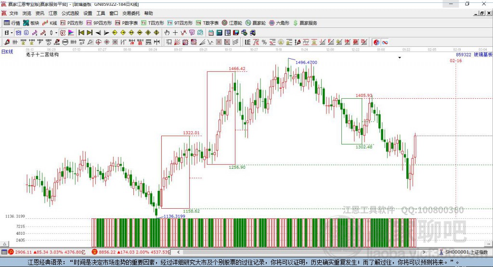The image size is (493, 267).
Task: Click the 1496.4700 high price label
Action: (306, 62)
